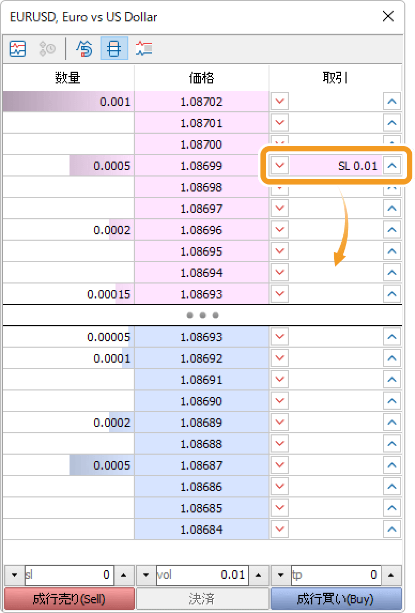
Task: Click red sell arrow at 1.08692
Action: [x=279, y=358]
